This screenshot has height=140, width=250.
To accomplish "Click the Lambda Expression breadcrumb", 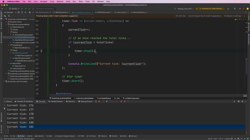I will click(131, 98).
